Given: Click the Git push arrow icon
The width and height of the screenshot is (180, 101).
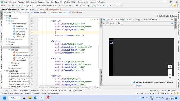Looking at the screenshot, I should click(x=110, y=6).
